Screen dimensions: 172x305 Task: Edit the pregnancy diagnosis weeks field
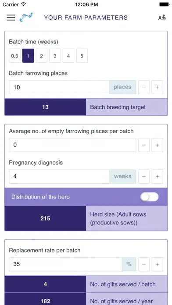[x=59, y=177]
